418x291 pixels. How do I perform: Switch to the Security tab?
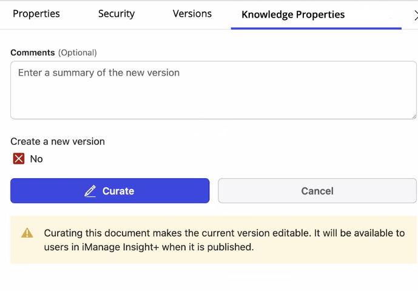click(x=116, y=14)
